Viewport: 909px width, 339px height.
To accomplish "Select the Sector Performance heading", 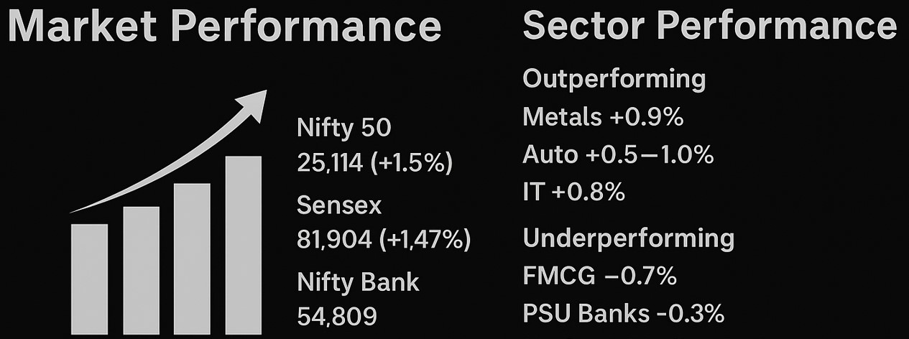I will (709, 27).
